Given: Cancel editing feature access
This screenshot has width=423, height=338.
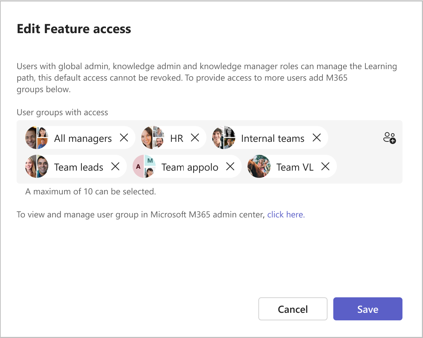Looking at the screenshot, I should [293, 309].
